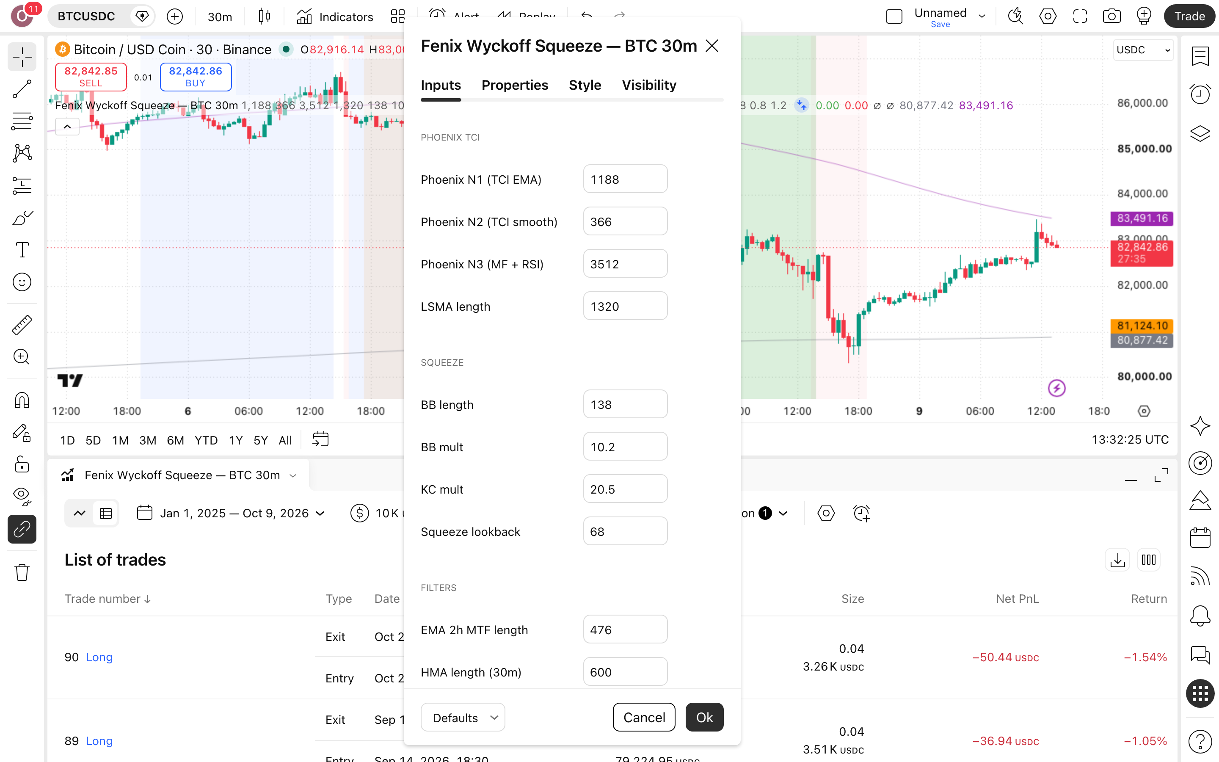
Task: Collapse the indicator legend chevron
Action: 67,127
